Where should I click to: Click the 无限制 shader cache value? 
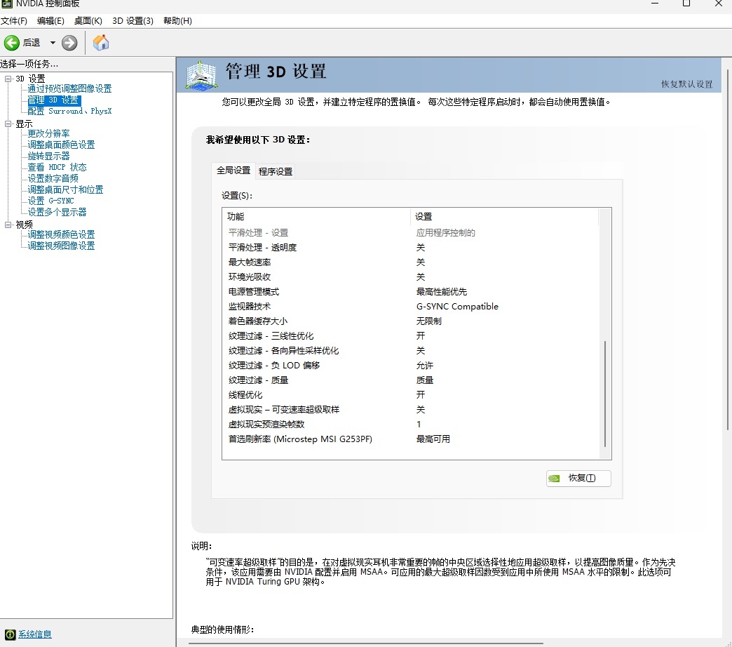[x=428, y=321]
